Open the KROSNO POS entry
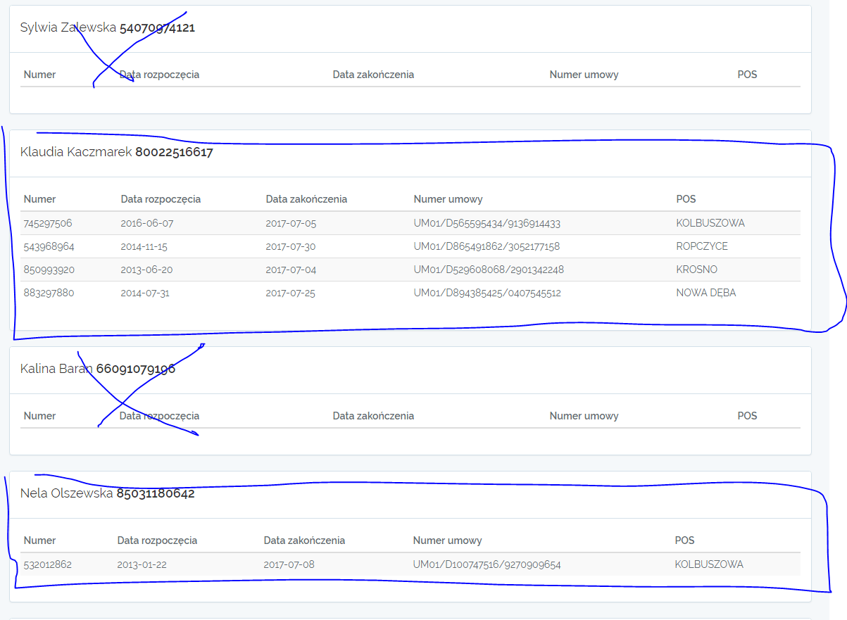Image resolution: width=847 pixels, height=620 pixels. [694, 269]
